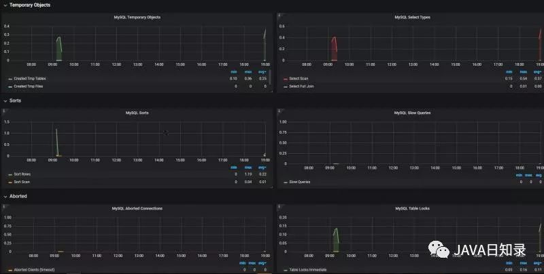
Task: Click the Sort Rows color swatch
Action: coord(10,174)
